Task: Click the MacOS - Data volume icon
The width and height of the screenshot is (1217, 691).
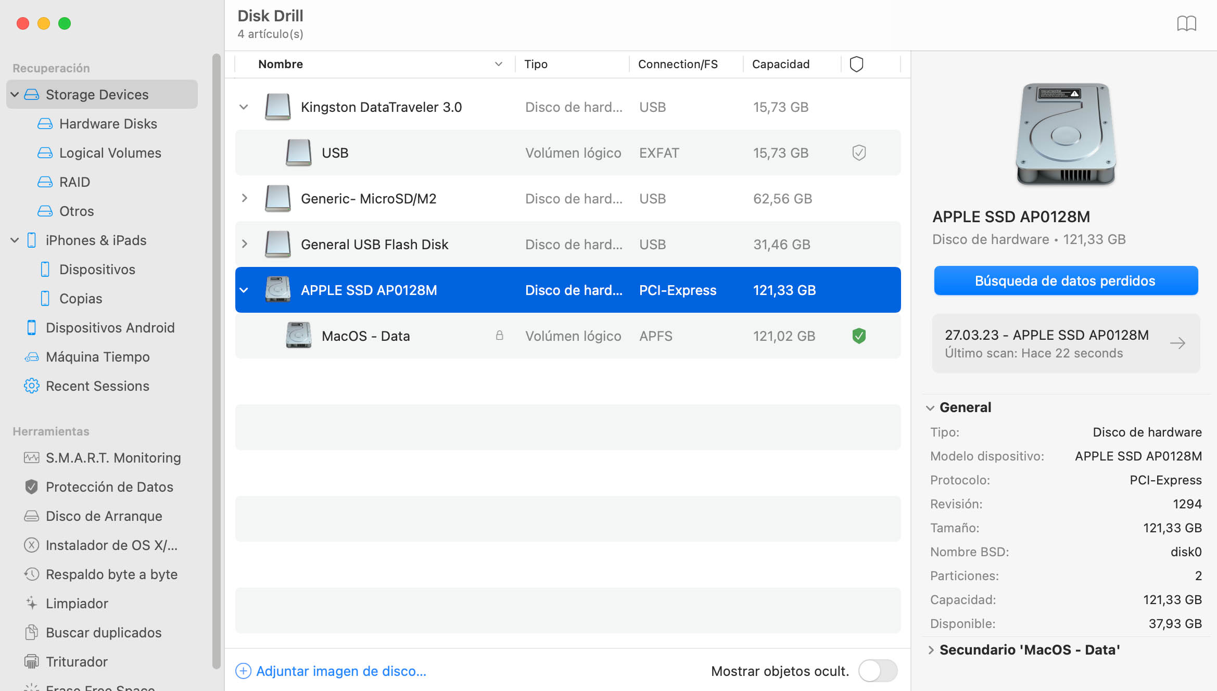Action: click(298, 336)
